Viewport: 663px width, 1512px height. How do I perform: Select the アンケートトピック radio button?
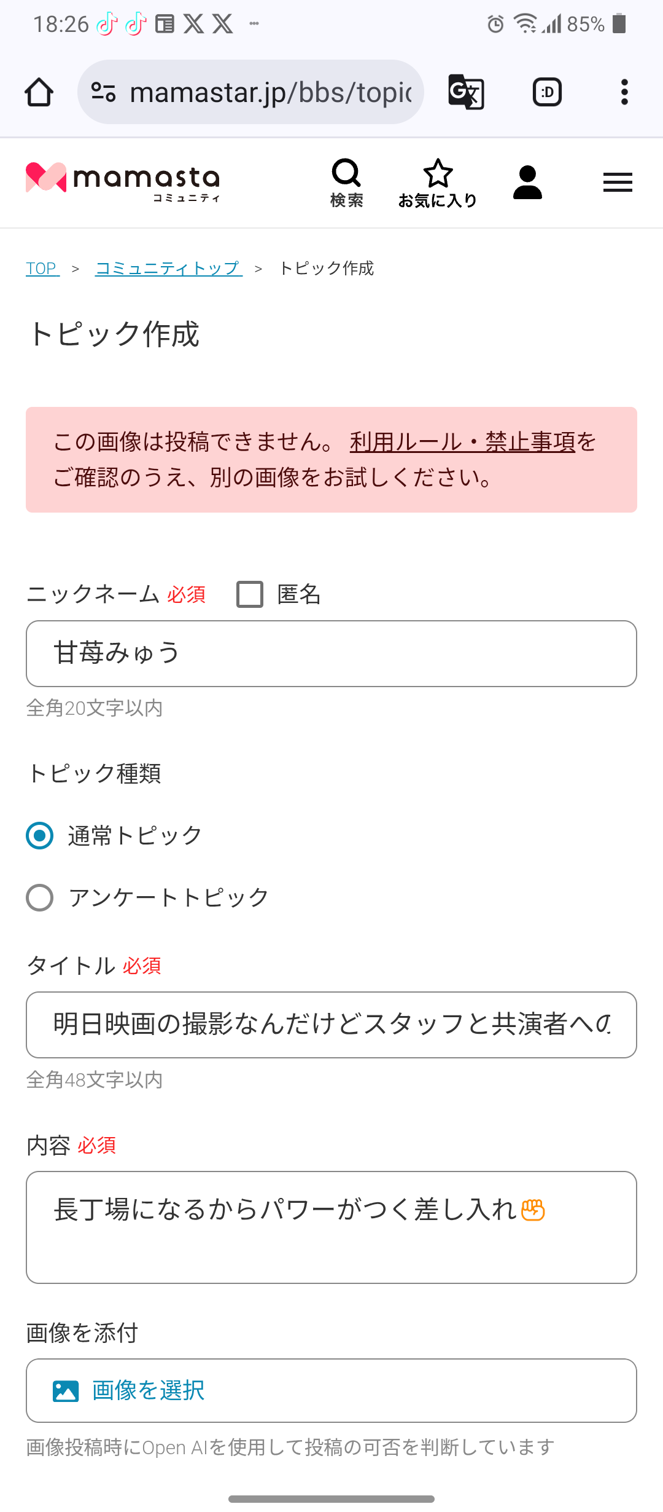[x=40, y=897]
